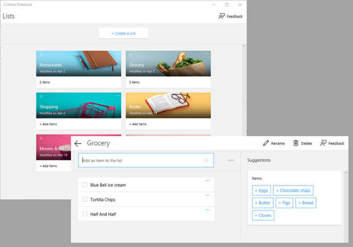Open list options ellipsis beside input field
Viewport: 353px width, 247px height.
pyautogui.click(x=231, y=160)
